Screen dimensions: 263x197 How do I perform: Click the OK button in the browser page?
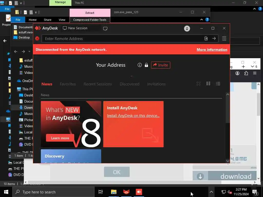point(117,172)
